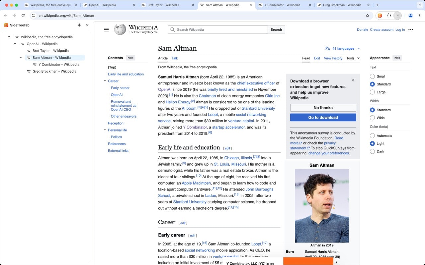Open the Stanford University link in intro
The height and width of the screenshot is (265, 425).
tap(258, 108)
